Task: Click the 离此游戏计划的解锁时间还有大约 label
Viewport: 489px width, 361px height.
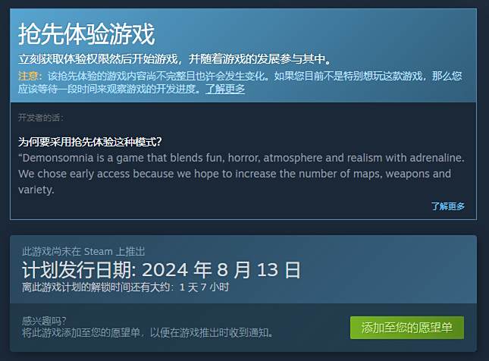Action: (96, 287)
